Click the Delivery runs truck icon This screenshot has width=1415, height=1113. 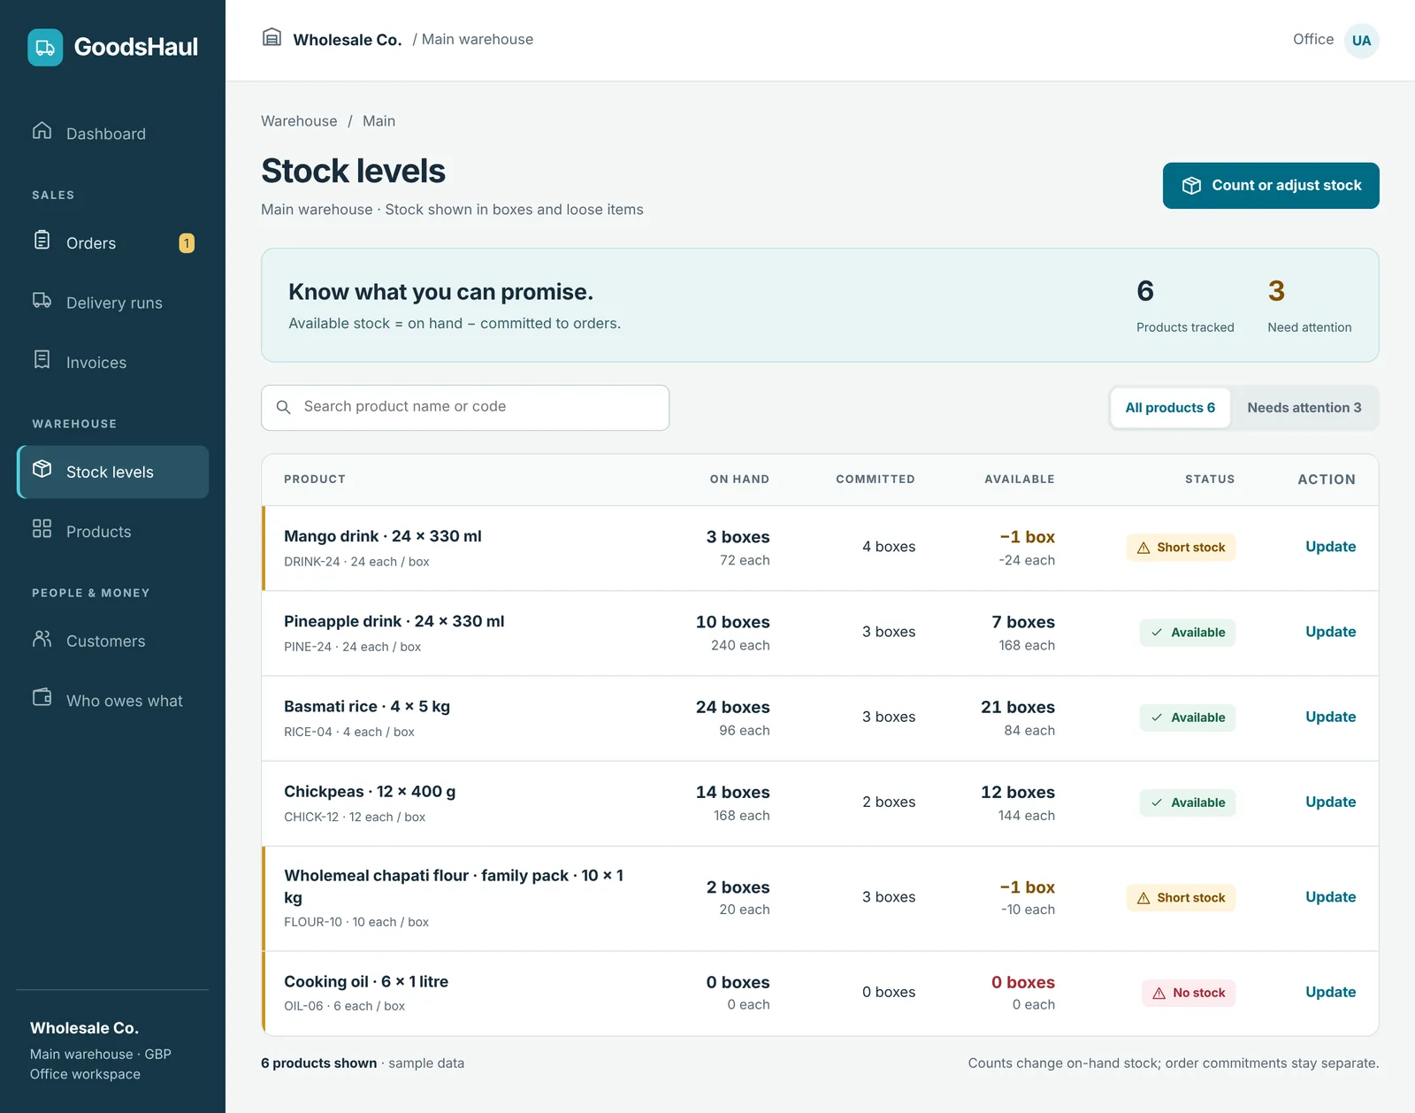click(x=42, y=300)
